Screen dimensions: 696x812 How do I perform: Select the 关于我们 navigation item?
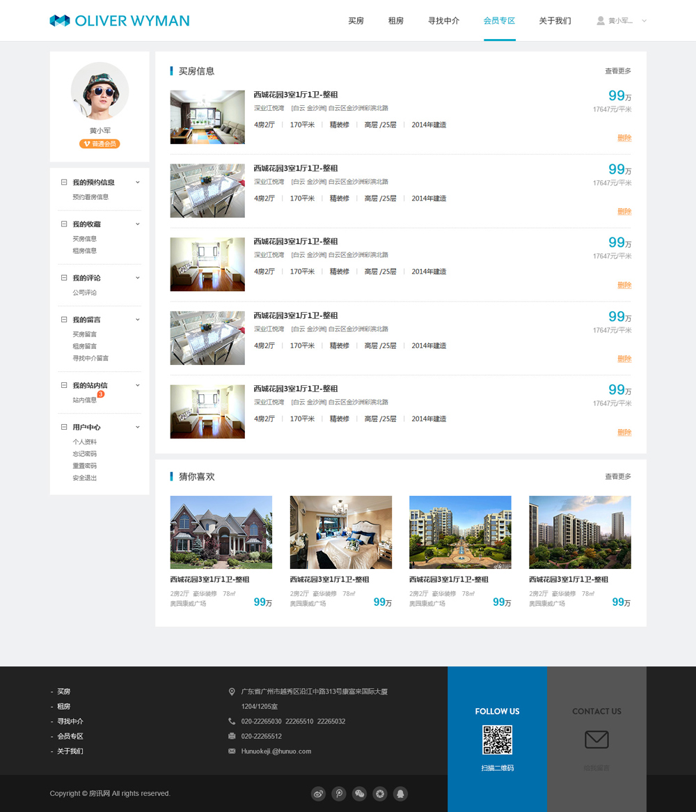(555, 21)
